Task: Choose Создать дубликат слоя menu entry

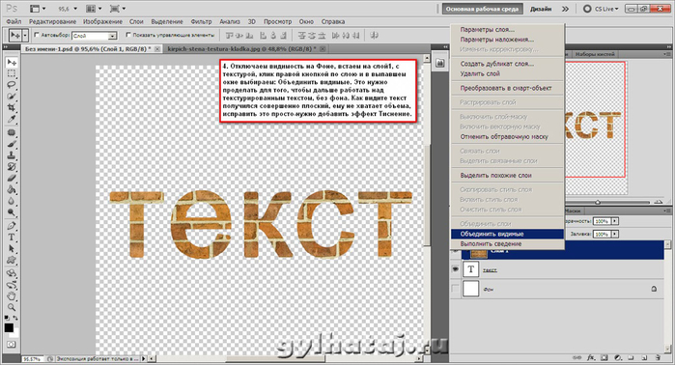Action: click(x=507, y=64)
